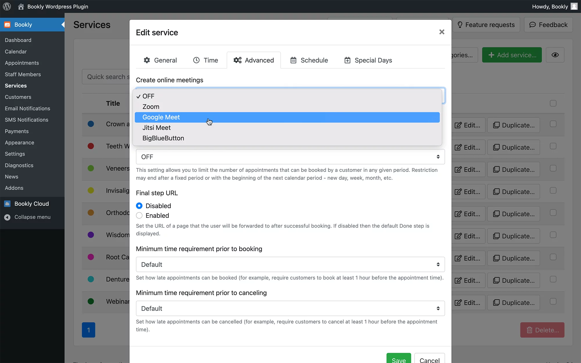Cancel editing the service
Viewport: 581px width, 363px height.
(x=429, y=358)
